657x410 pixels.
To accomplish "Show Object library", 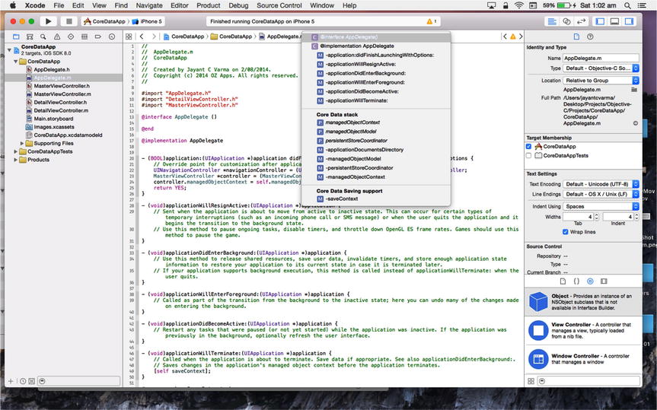I will [x=590, y=281].
